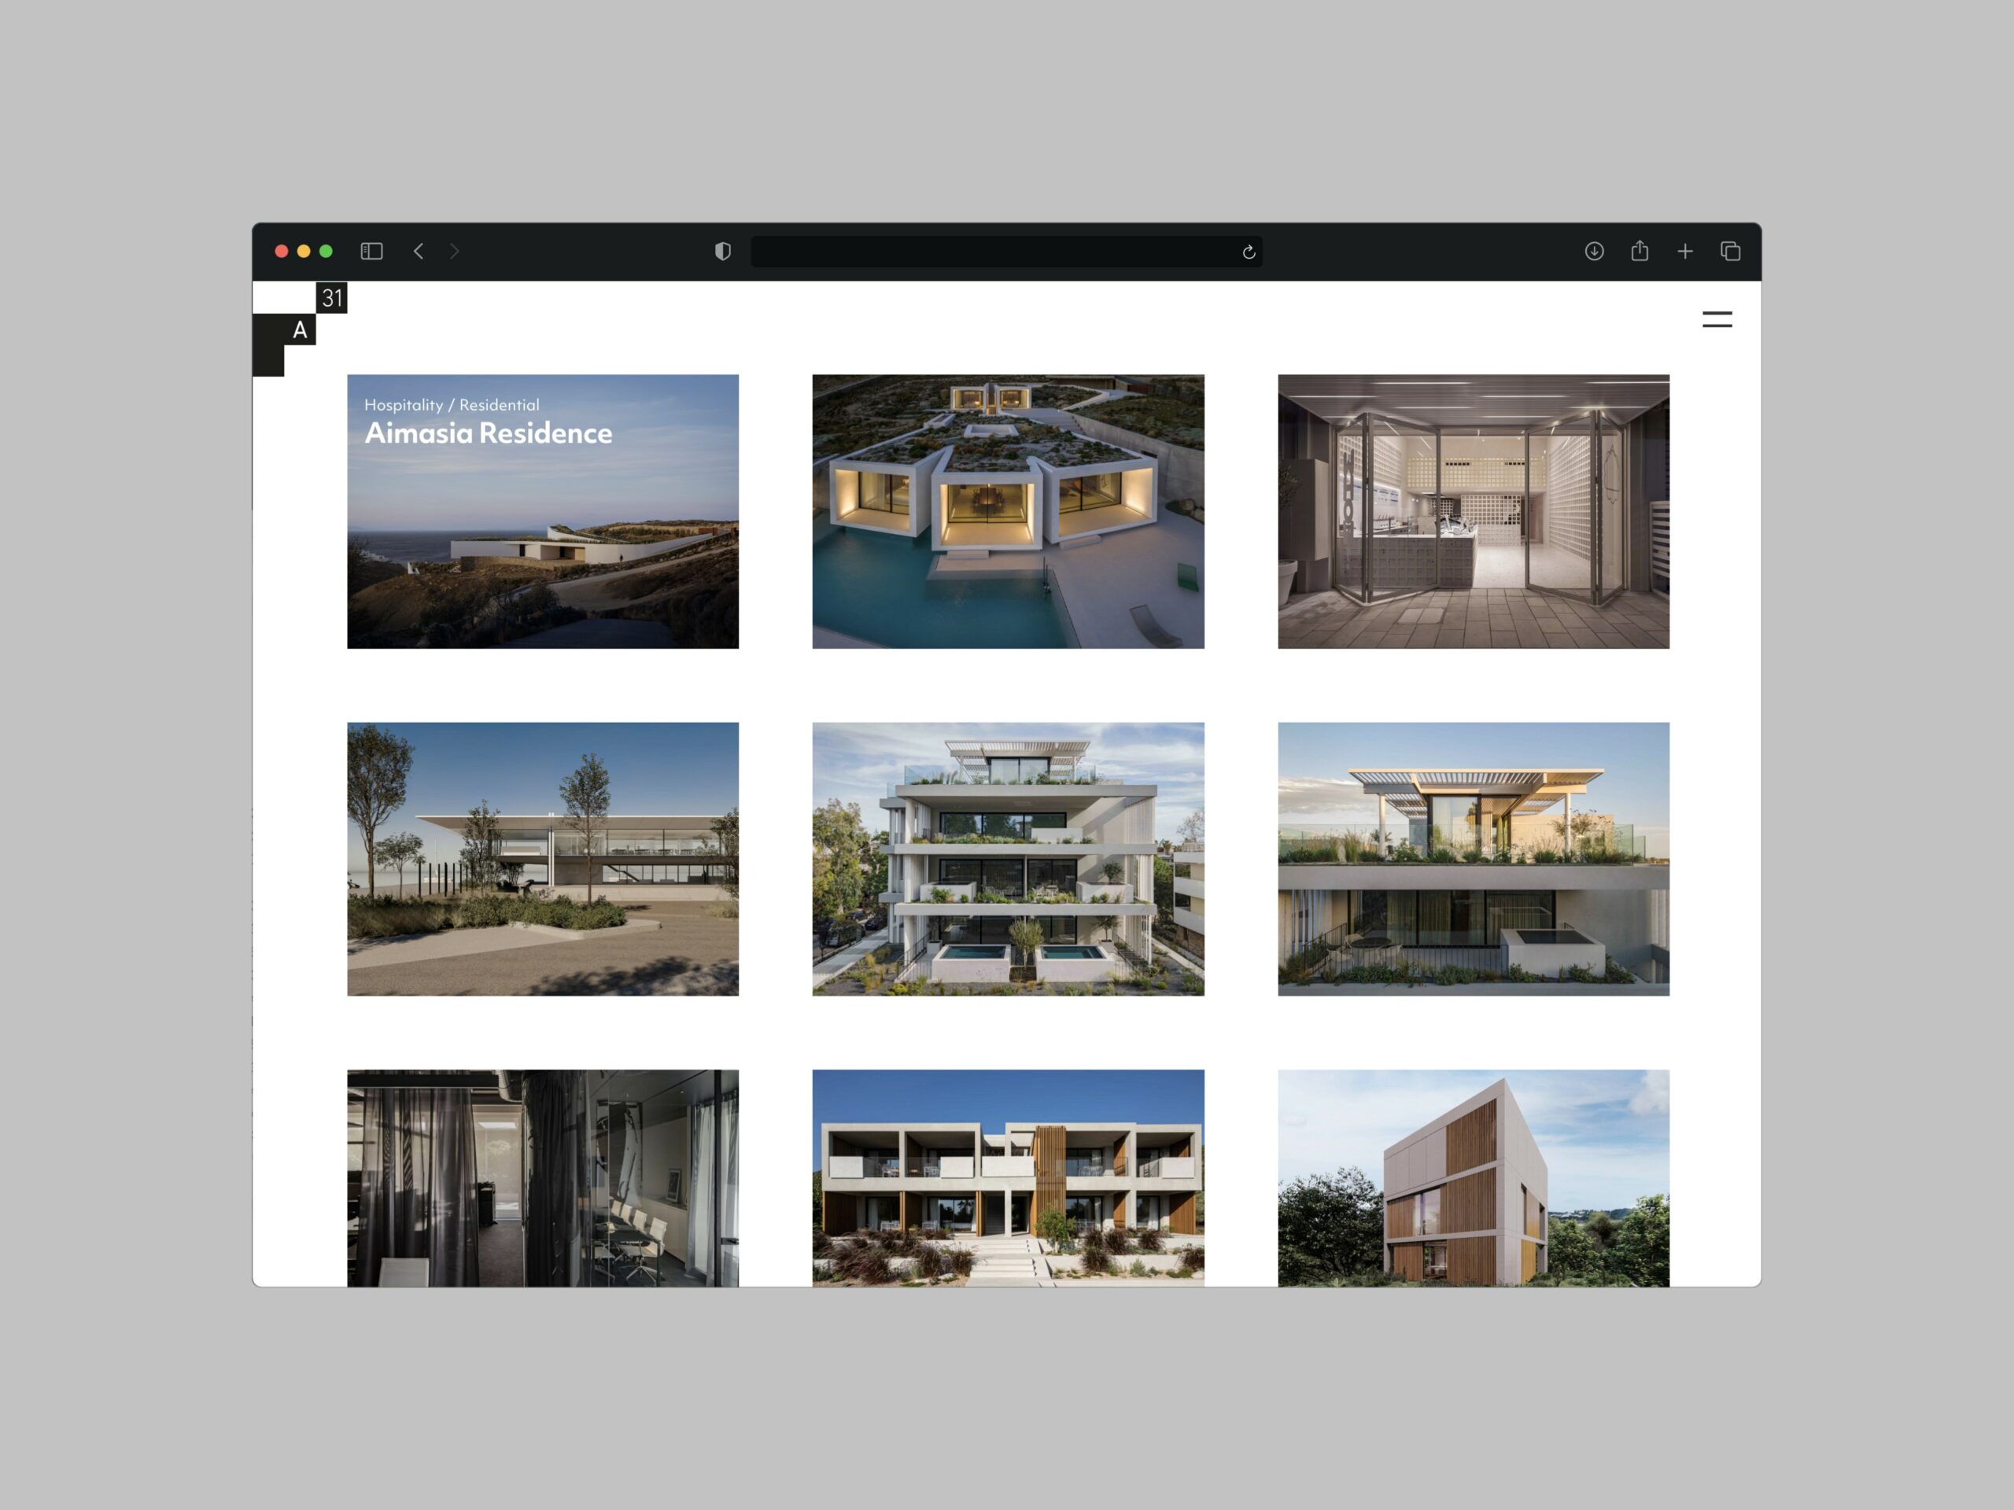2014x1510 pixels.
Task: Open the share sheet icon
Action: tap(1640, 250)
